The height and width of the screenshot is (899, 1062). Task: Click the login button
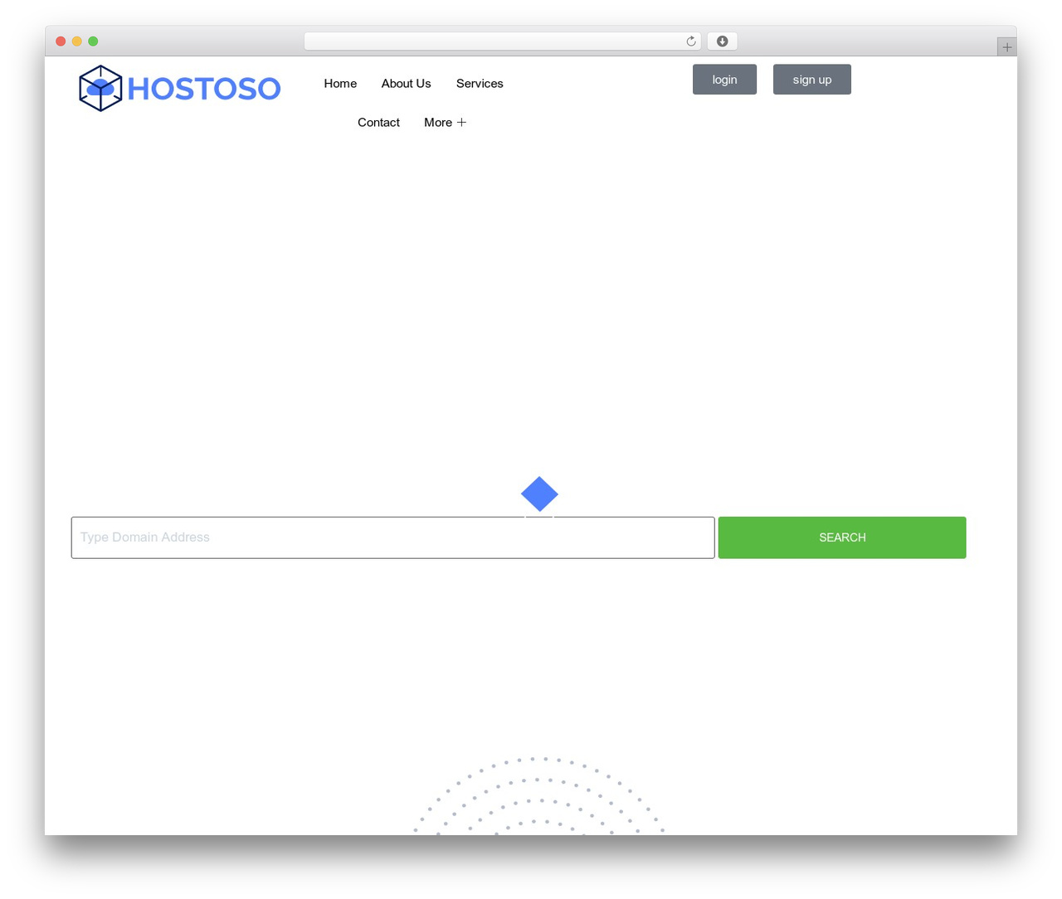pyautogui.click(x=724, y=80)
